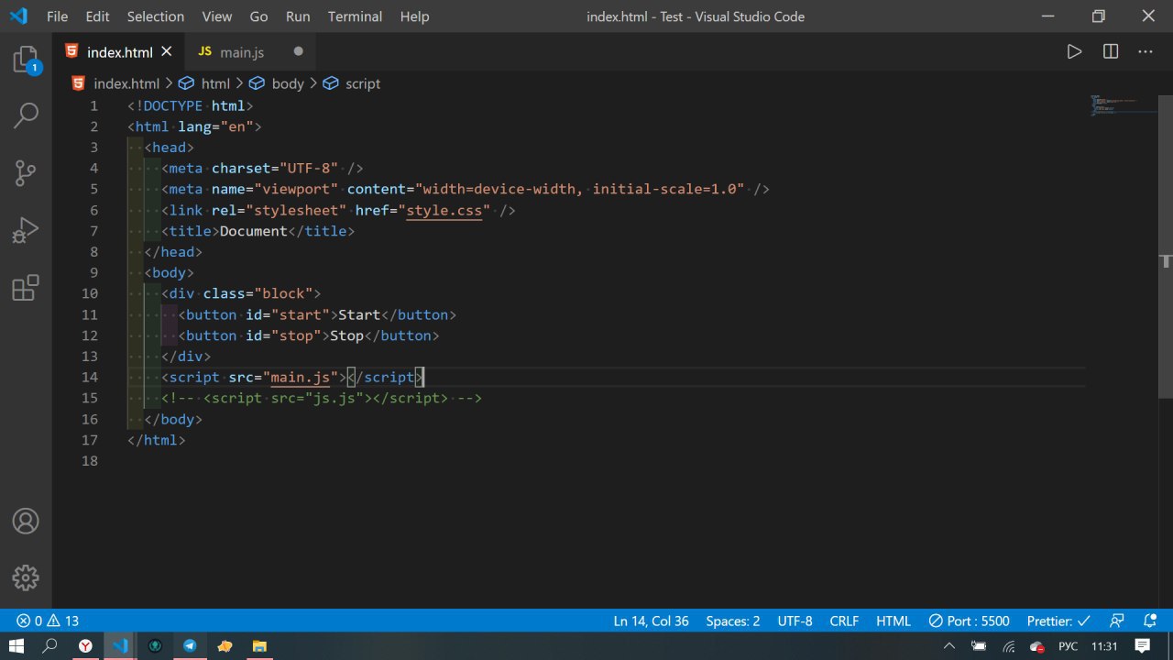Click the vertical editor scrollbar
The height and width of the screenshot is (660, 1173).
pos(1166,246)
